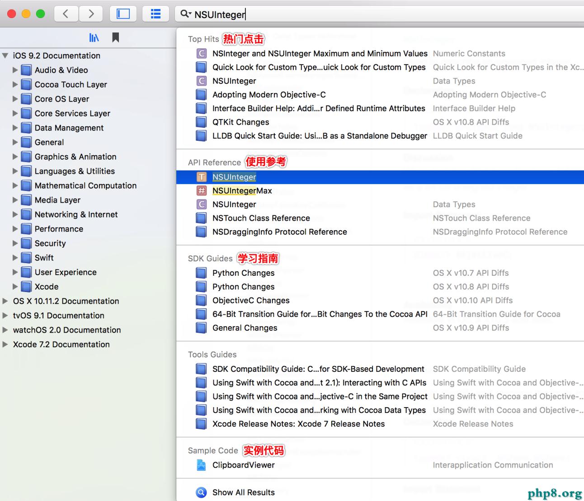Expand the Cocoa Touch Layer folder

[x=15, y=84]
